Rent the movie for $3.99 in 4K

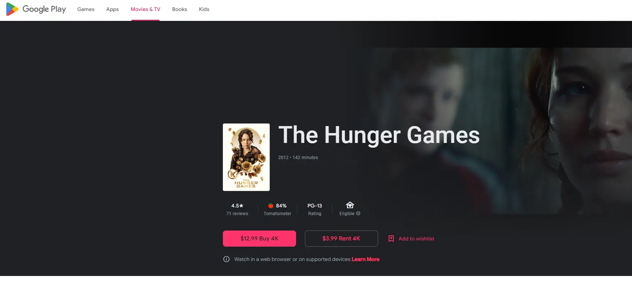click(341, 239)
